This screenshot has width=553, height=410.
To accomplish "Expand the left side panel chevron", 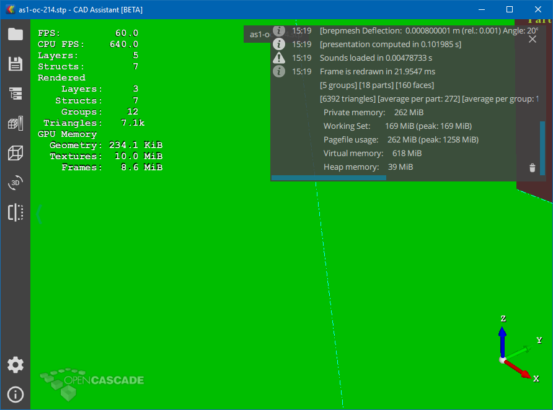I will (x=39, y=214).
